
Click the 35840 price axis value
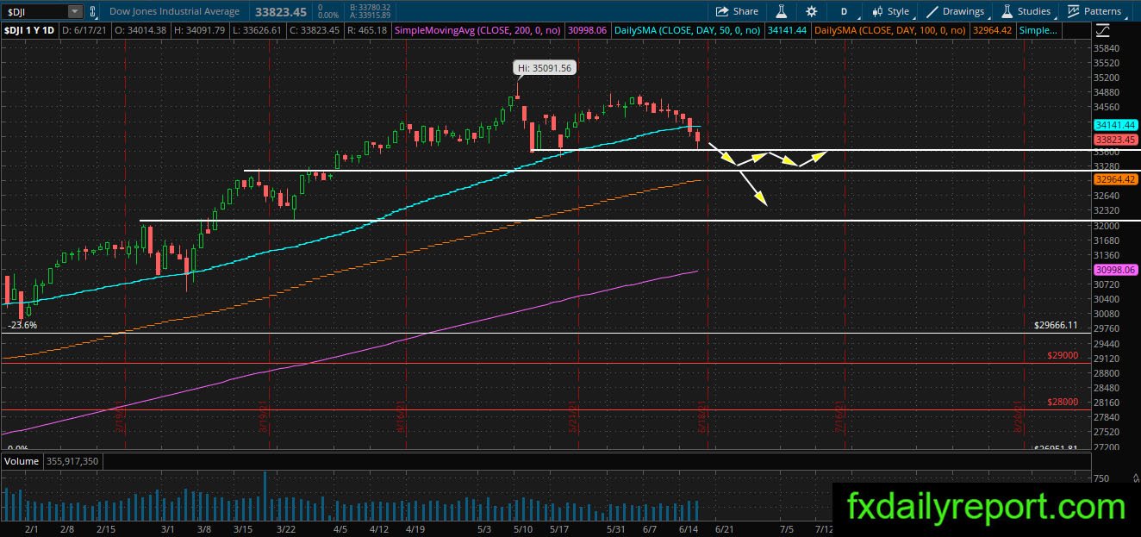(1106, 48)
